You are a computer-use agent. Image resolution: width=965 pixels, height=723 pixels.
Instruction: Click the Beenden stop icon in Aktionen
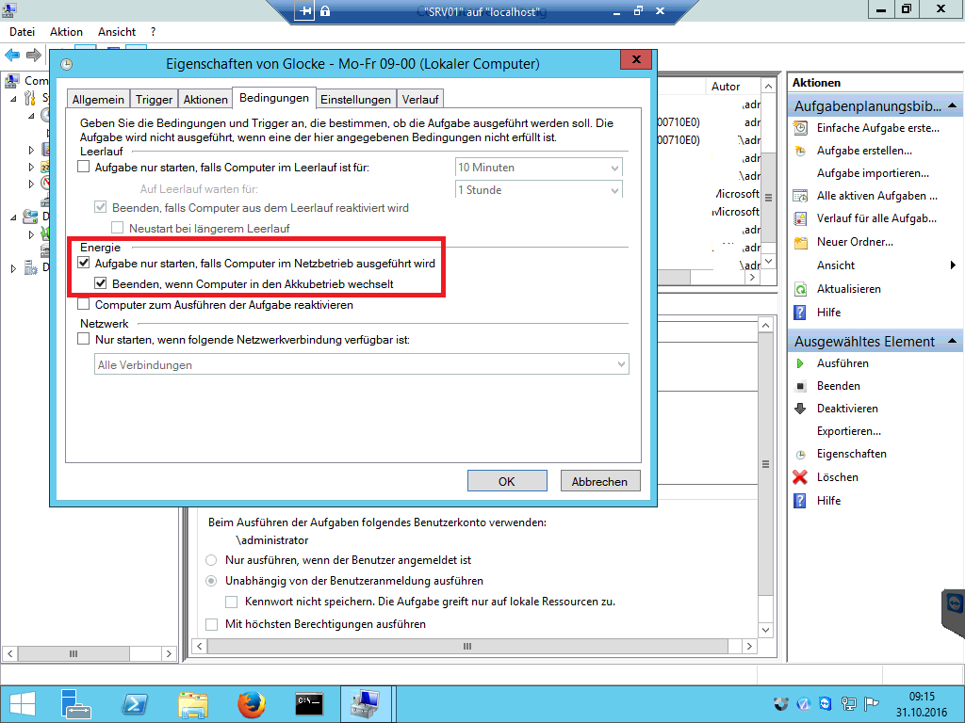tap(800, 386)
